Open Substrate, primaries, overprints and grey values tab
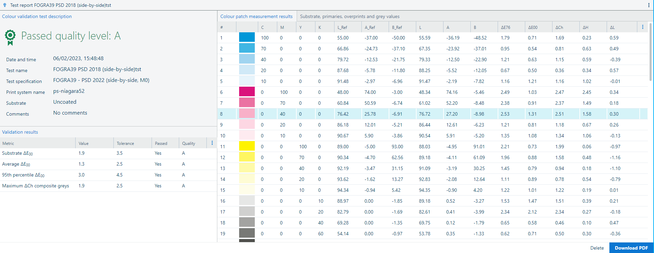 click(349, 16)
